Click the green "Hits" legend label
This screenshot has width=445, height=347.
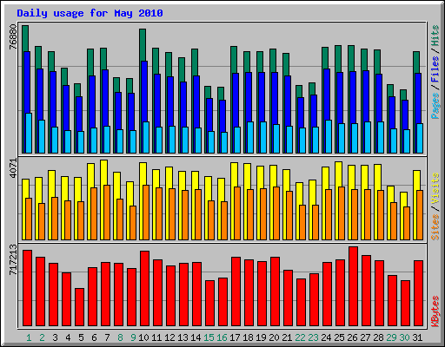(x=435, y=36)
